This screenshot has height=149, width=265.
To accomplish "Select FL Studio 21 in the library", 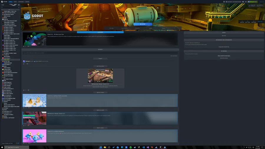I will [6, 55].
